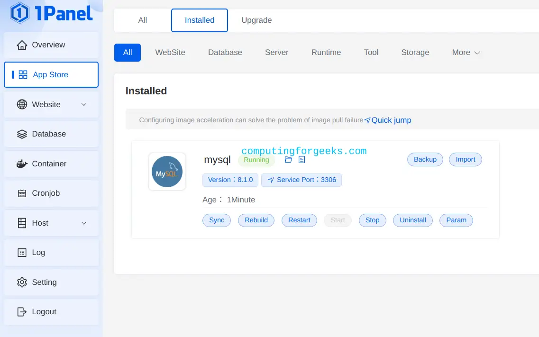This screenshot has width=539, height=337.
Task: Select the blue All category filter
Action: pos(128,53)
